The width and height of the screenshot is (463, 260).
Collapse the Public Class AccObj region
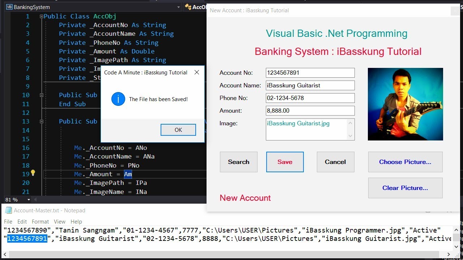[42, 16]
